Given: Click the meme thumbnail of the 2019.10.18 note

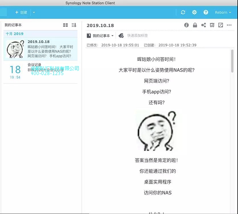Looking at the screenshot, I should (x=15, y=49).
